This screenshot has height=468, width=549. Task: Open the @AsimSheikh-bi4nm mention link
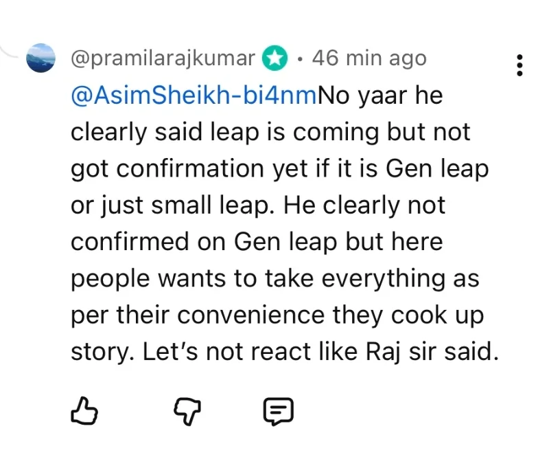click(194, 96)
